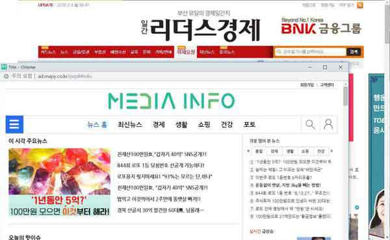This screenshot has height=240, width=390.
Task: Click the MEDIA INFO logo
Action: pos(172,101)
